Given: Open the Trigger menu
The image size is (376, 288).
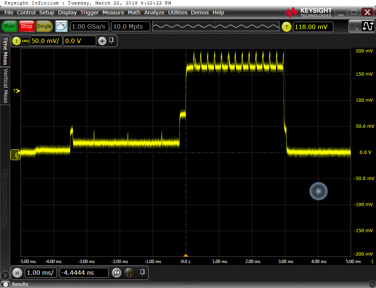Looking at the screenshot, I should pyautogui.click(x=90, y=12).
